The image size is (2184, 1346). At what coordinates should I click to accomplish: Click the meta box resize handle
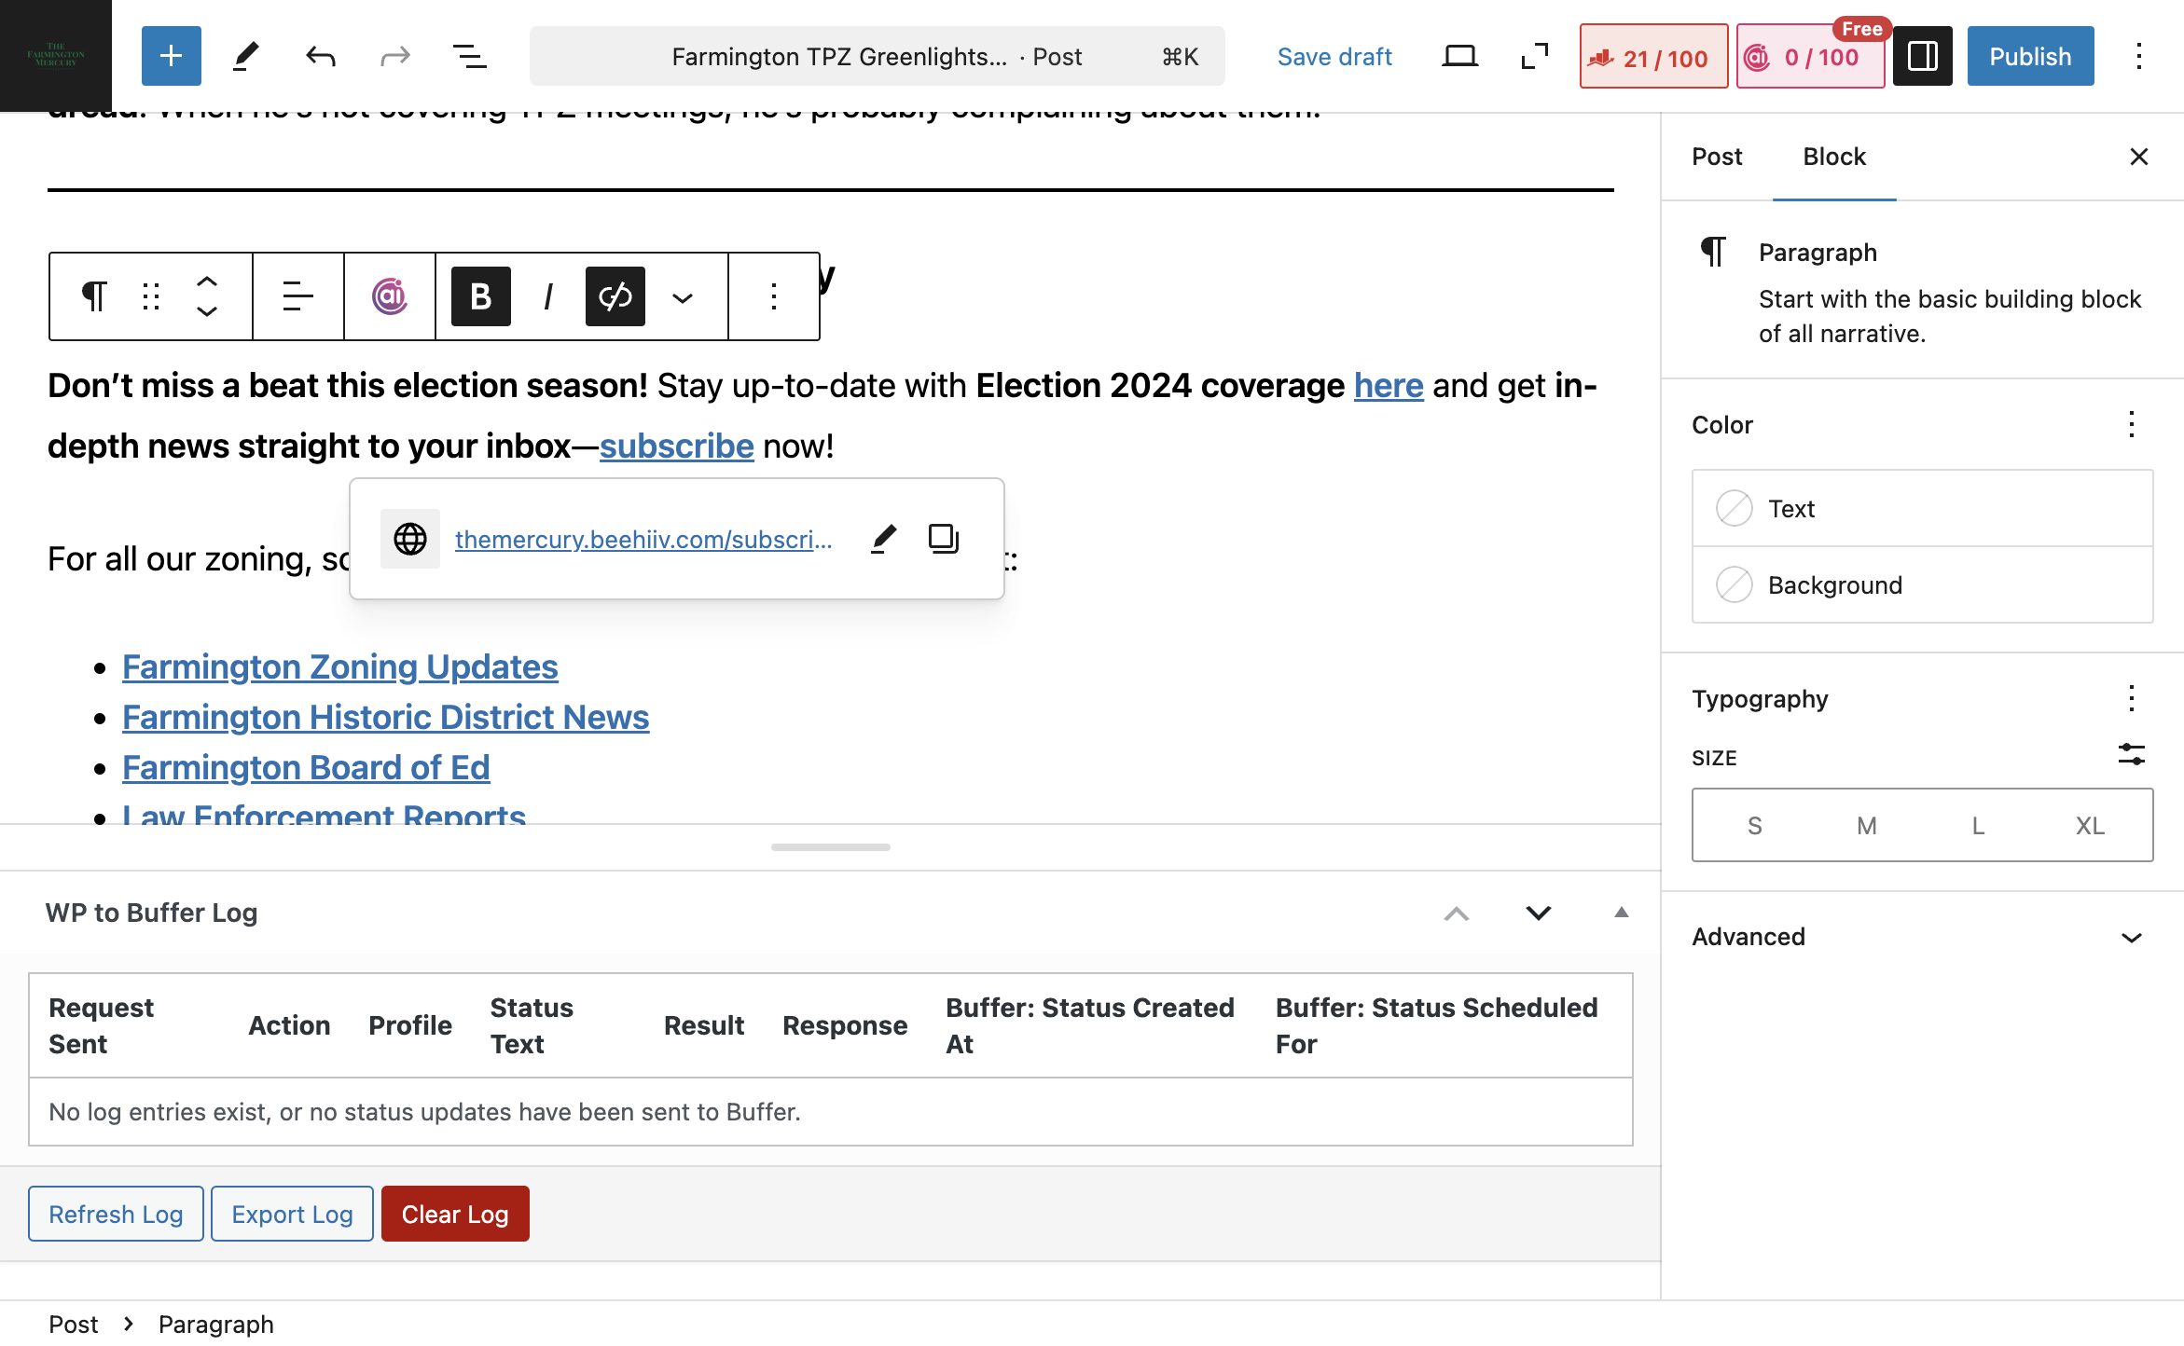tap(830, 847)
